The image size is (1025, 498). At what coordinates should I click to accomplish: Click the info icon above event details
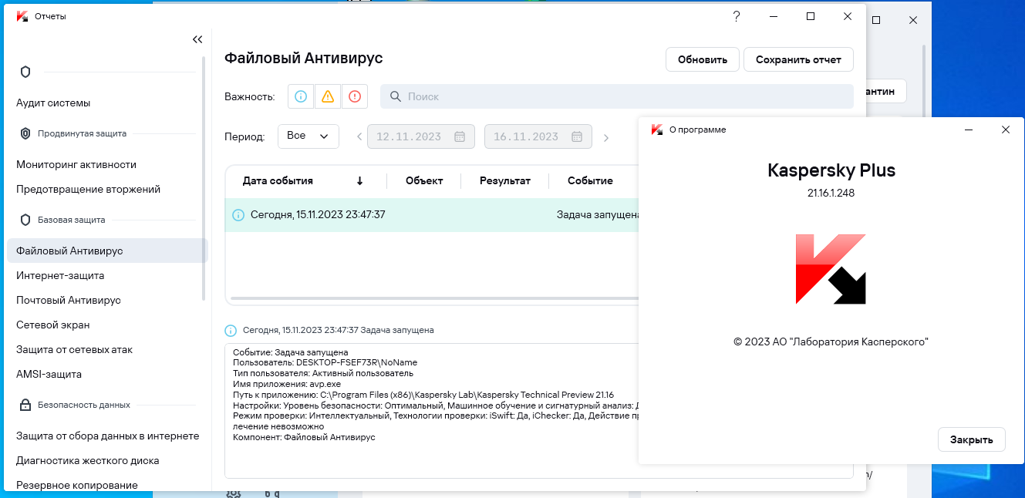pos(231,330)
